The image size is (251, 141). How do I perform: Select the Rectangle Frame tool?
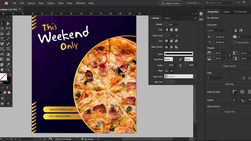click(2, 49)
